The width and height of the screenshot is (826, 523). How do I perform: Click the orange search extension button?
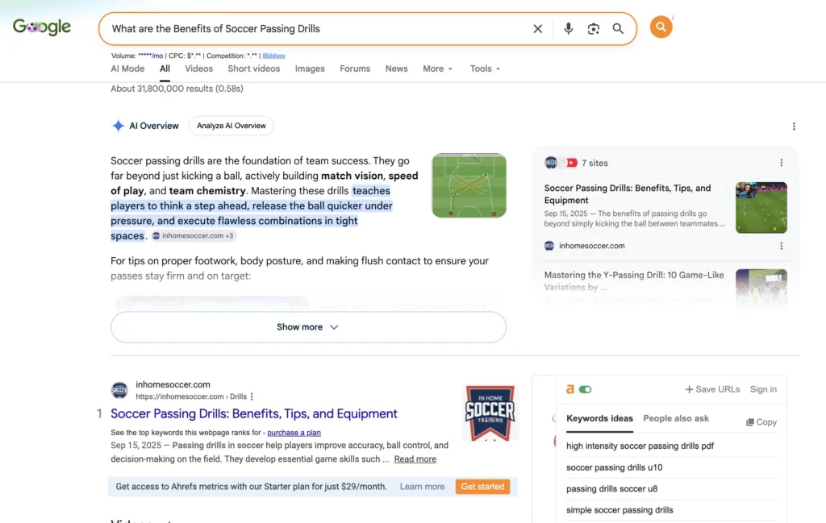coord(661,27)
